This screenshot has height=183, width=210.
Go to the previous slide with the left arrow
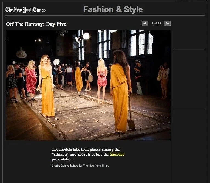145,23
